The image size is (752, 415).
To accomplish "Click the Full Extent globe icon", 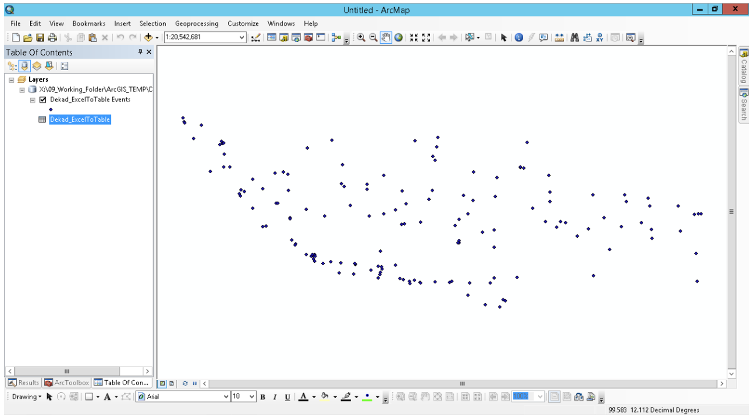I will pos(398,38).
